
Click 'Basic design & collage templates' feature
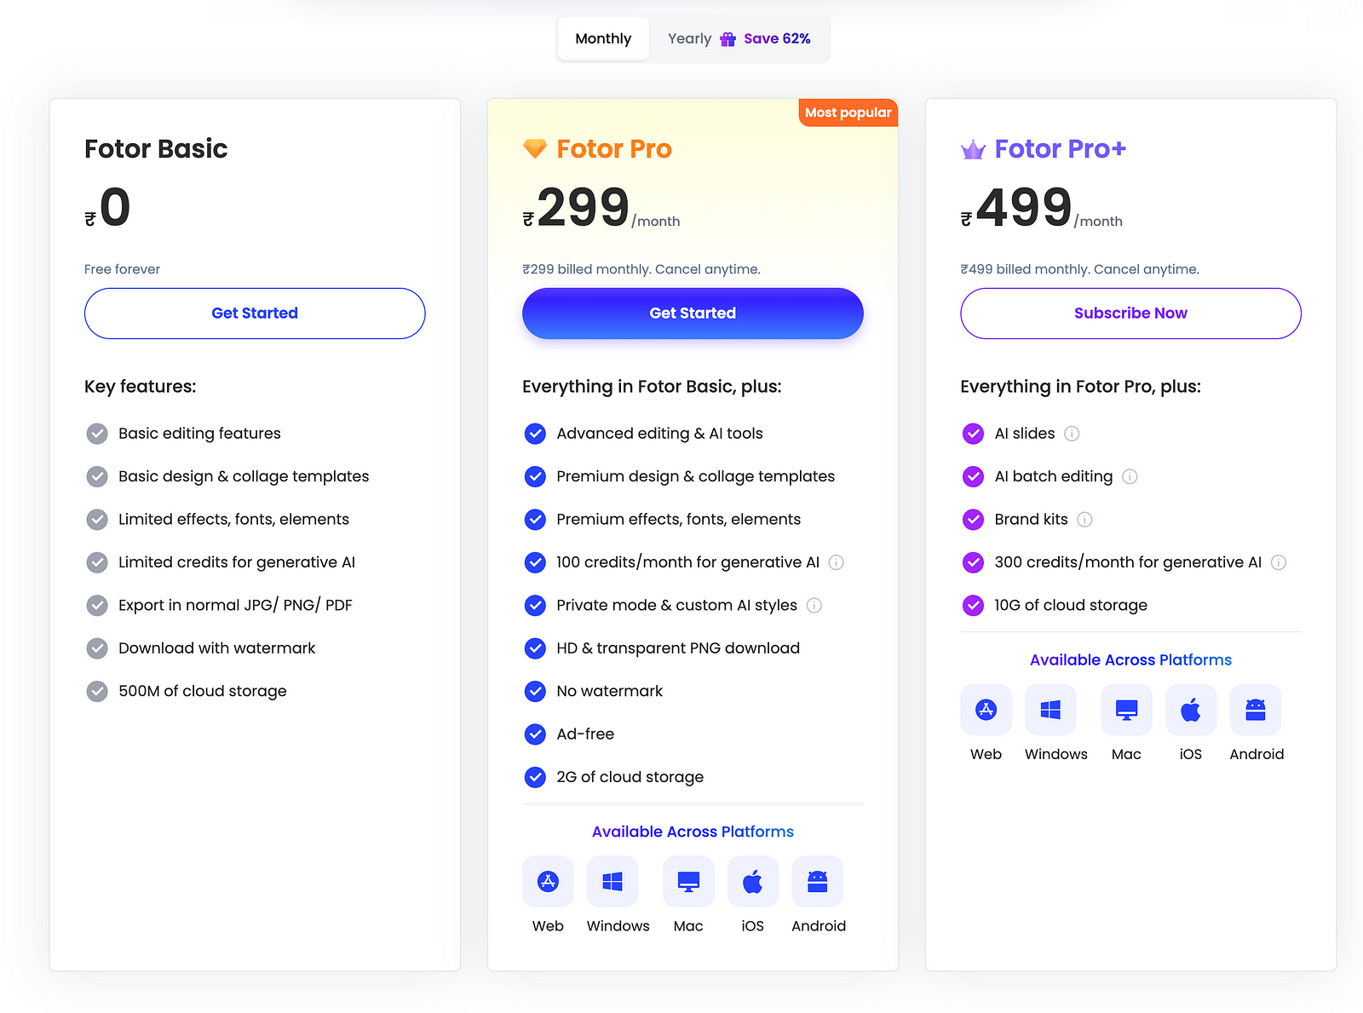click(x=244, y=476)
